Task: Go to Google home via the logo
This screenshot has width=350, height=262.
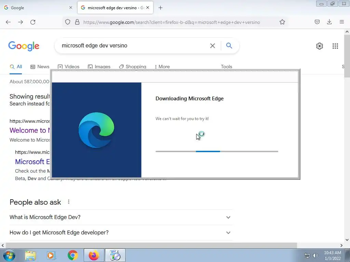Action: [24, 46]
